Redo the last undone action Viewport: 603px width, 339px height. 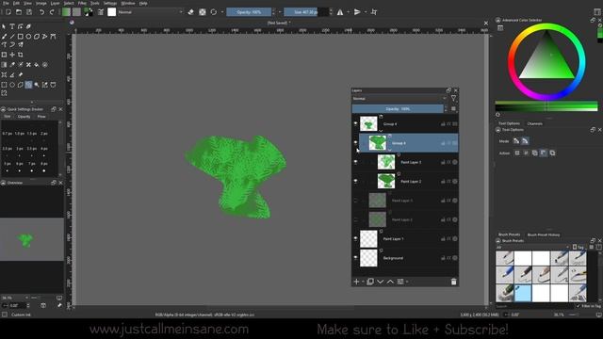tap(52, 12)
